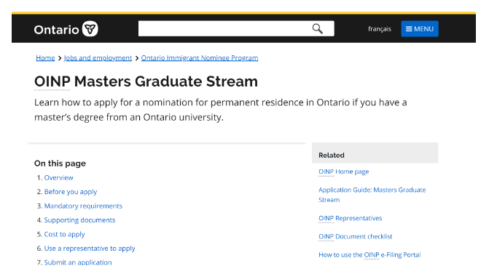Image resolution: width=489 pixels, height=274 pixels.
Task: Open the blue MENU button
Action: pos(420,29)
